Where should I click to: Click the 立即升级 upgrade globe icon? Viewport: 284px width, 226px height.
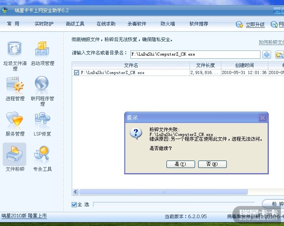point(239,24)
